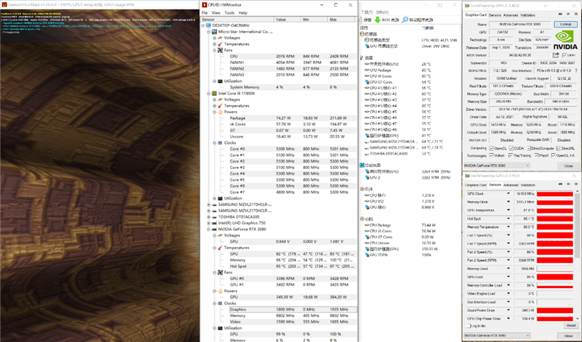Click NVIDIA logo in GPU-Z
Image resolution: width=582 pixels, height=342 pixels.
566,40
